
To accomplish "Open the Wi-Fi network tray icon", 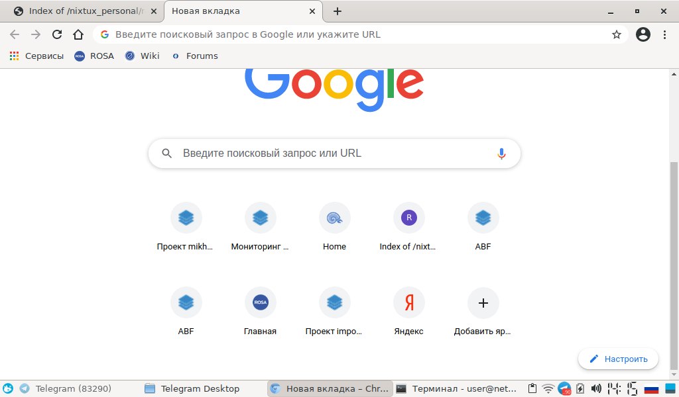I will pyautogui.click(x=548, y=388).
